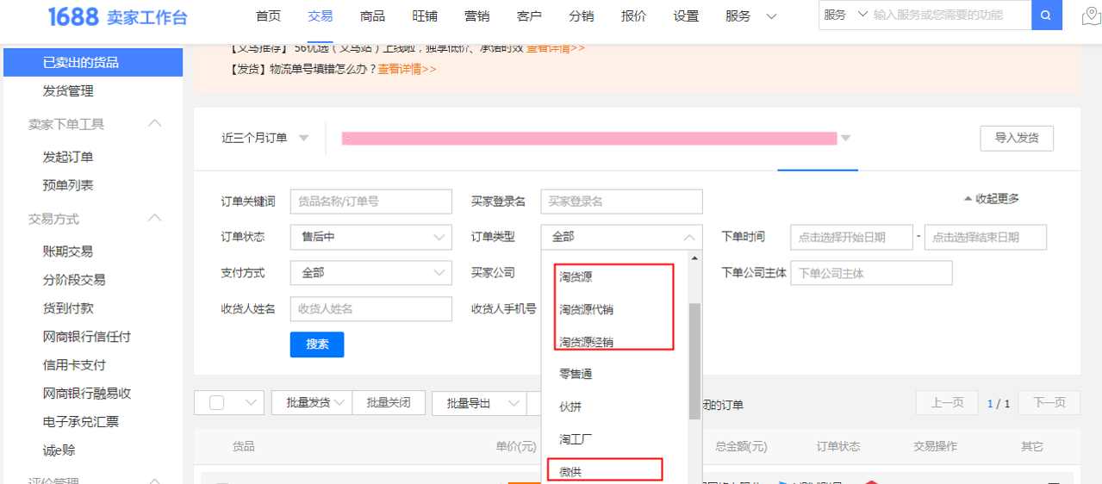Focus the 收货人姓名 input field

[370, 309]
